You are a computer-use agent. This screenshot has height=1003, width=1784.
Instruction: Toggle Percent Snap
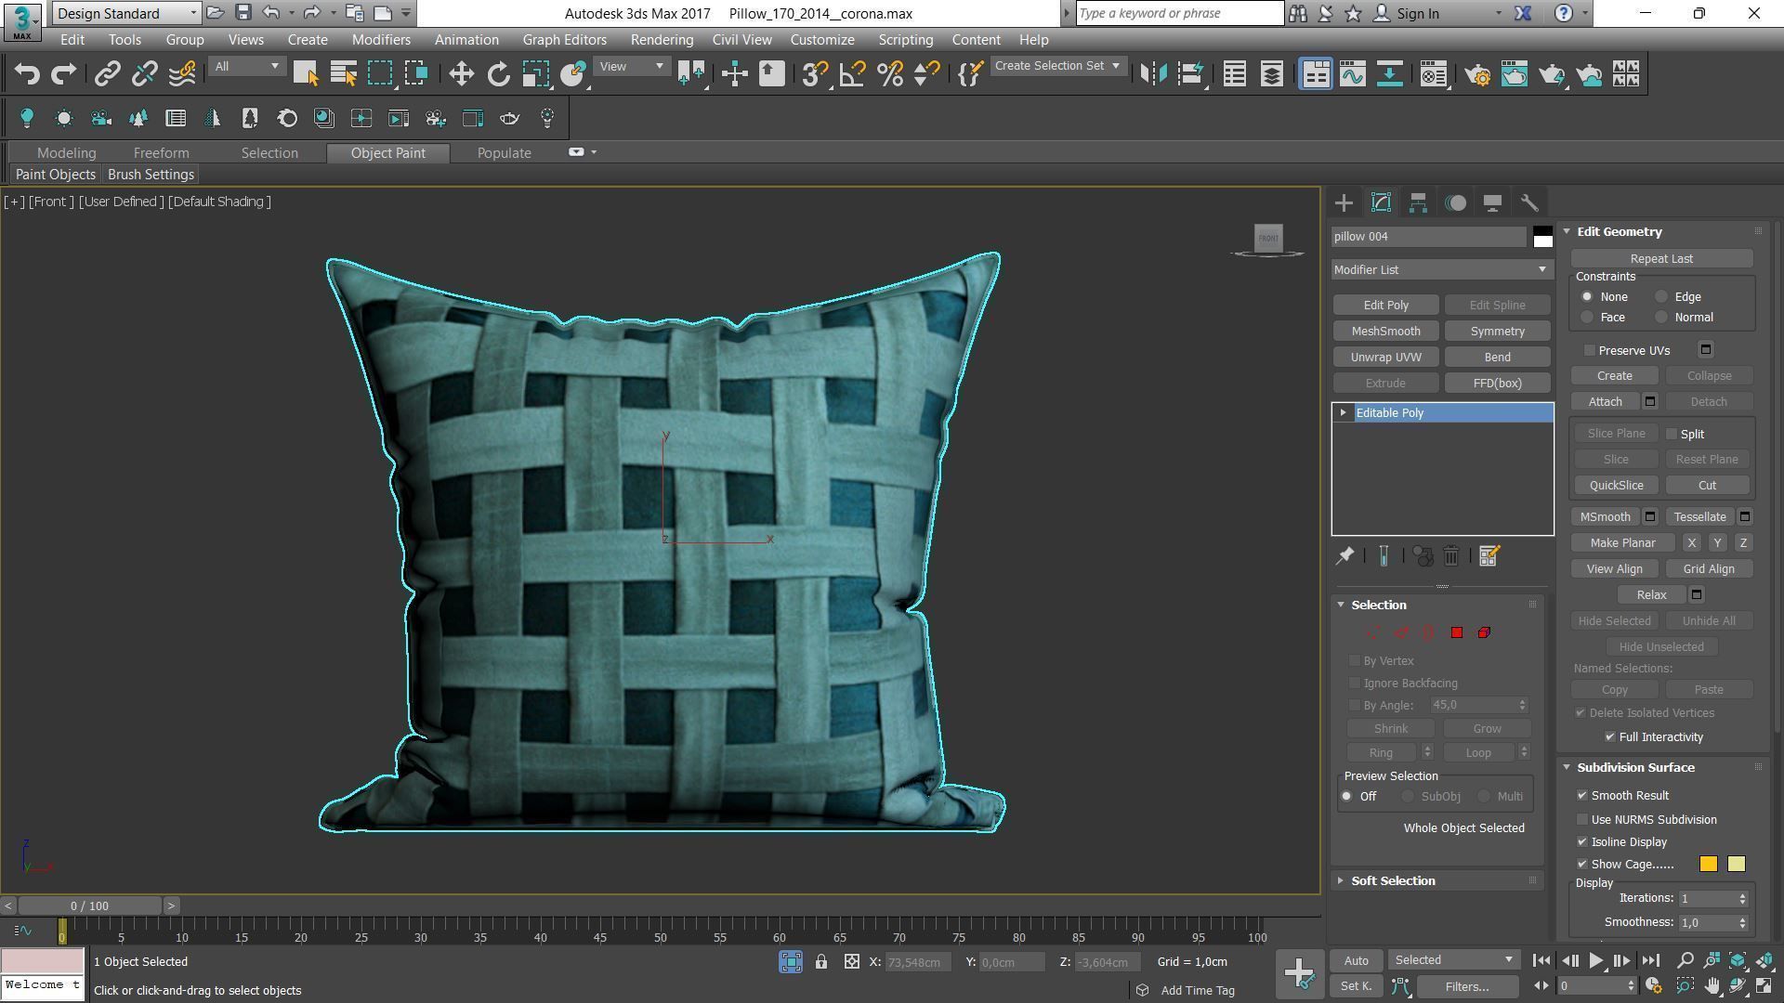pyautogui.click(x=889, y=74)
